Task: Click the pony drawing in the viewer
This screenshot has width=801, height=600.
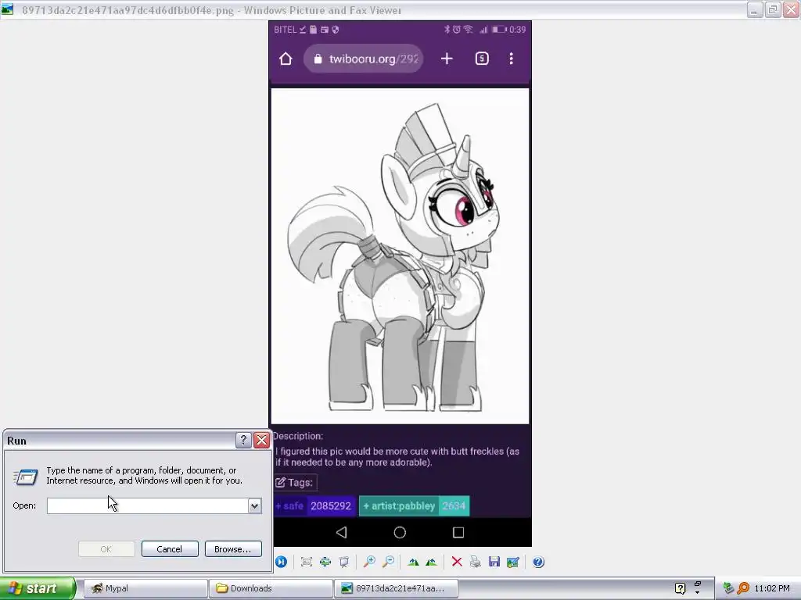Action: click(400, 256)
